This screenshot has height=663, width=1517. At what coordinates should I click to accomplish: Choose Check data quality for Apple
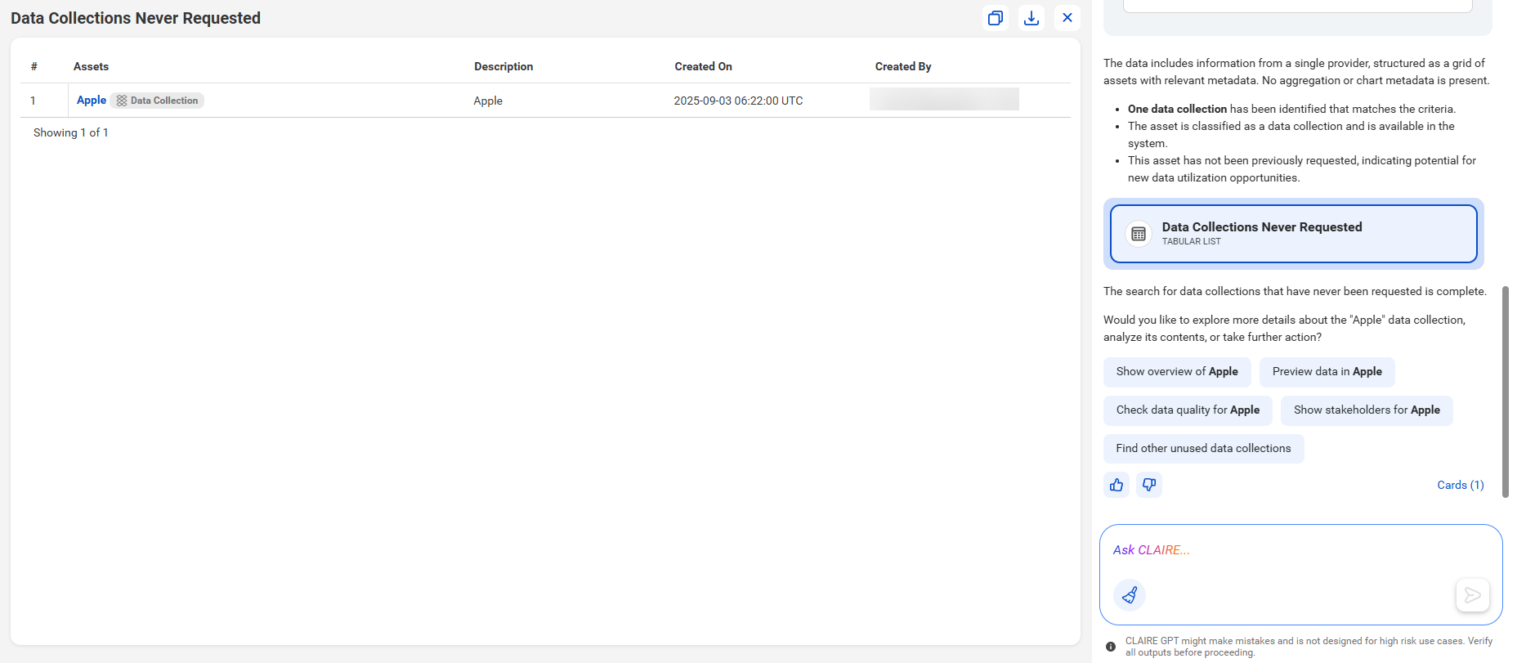click(1188, 410)
